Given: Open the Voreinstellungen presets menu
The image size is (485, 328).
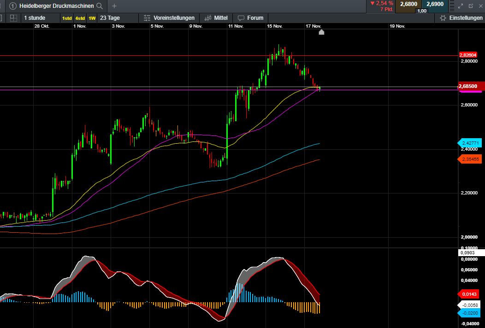Looking at the screenshot, I should [x=169, y=18].
